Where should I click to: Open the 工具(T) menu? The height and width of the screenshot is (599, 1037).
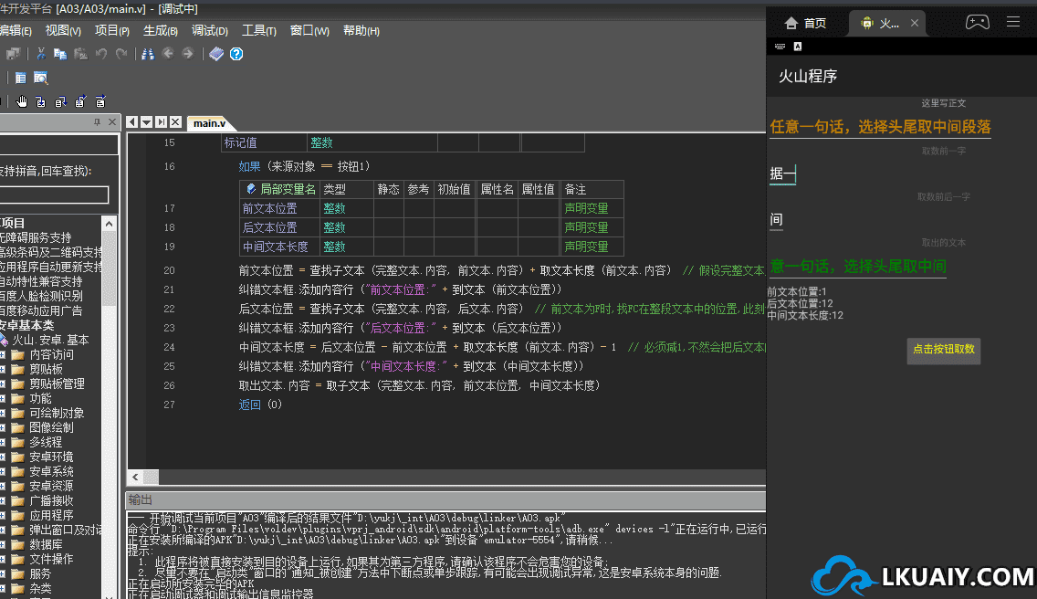tap(258, 31)
